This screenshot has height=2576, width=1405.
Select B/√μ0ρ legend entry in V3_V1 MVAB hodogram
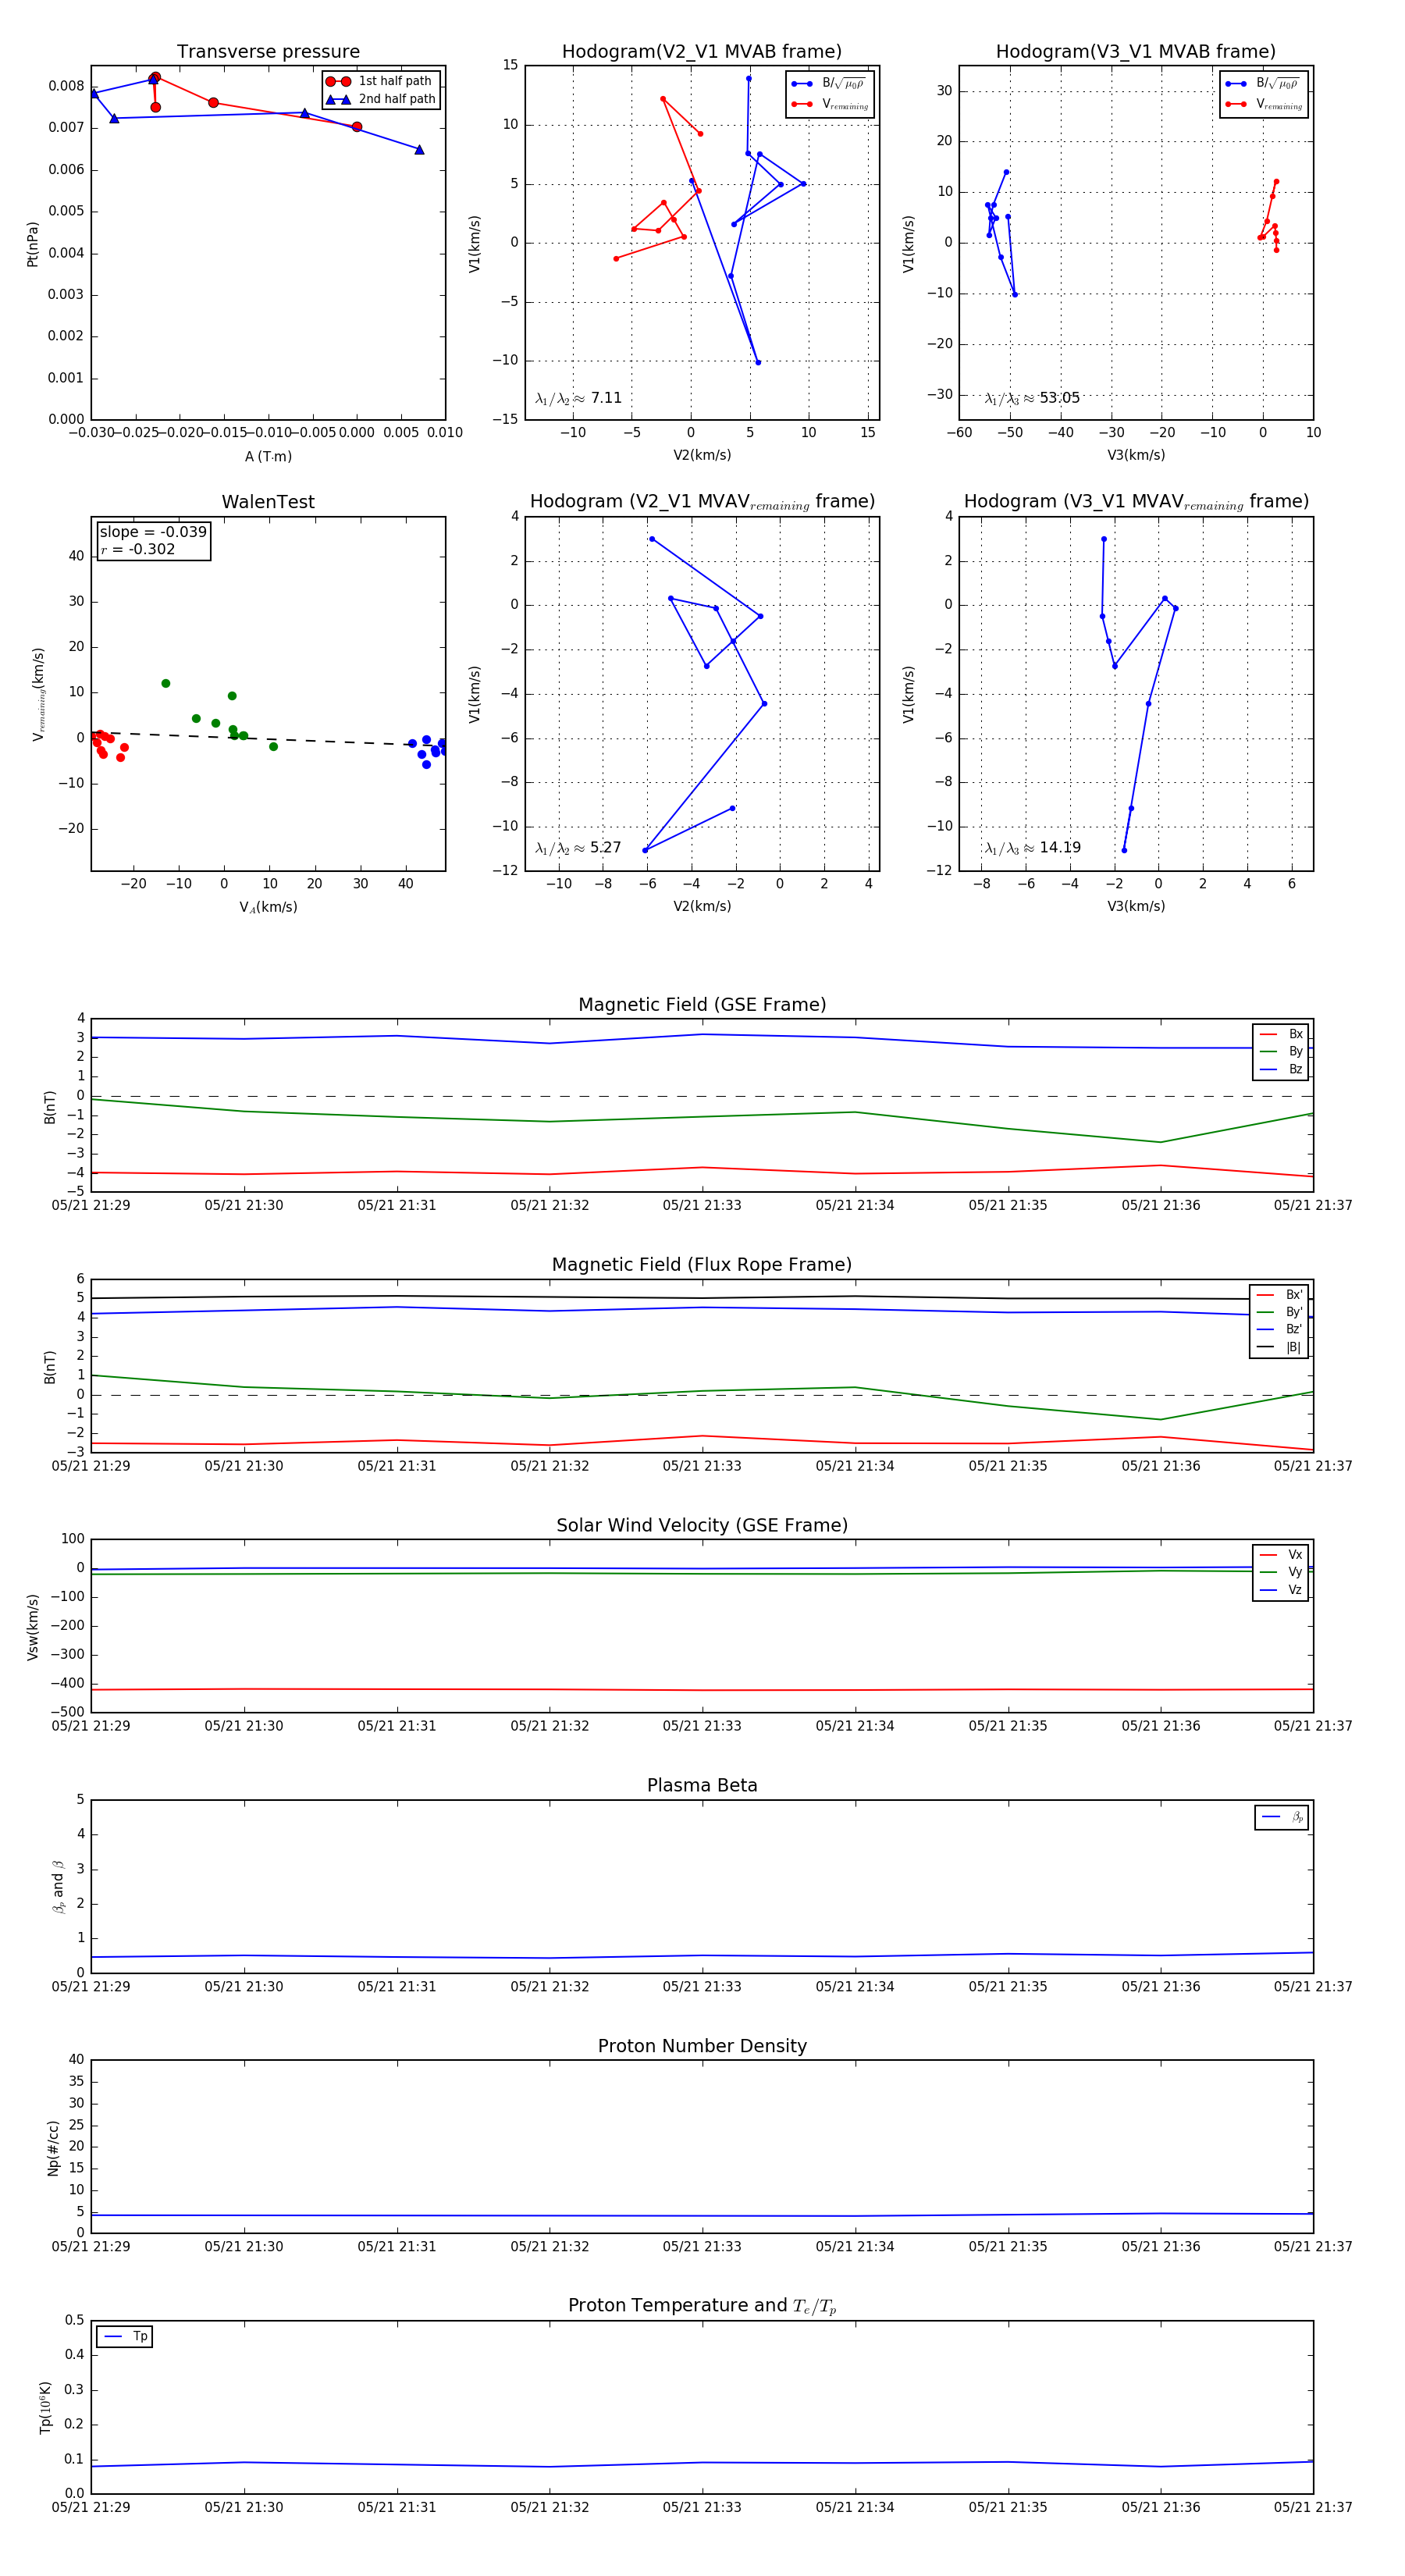tap(1263, 84)
